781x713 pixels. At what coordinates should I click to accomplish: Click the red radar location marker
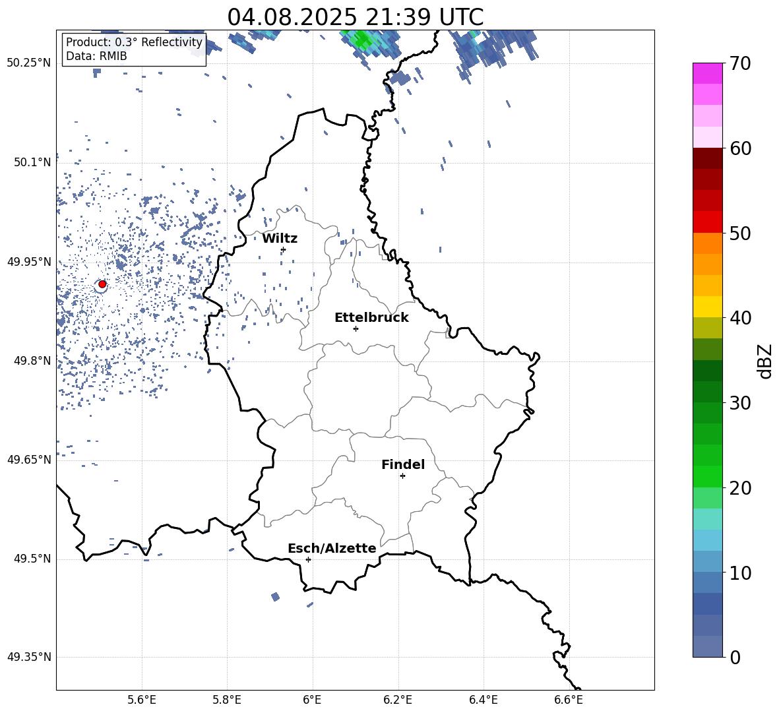tap(102, 284)
